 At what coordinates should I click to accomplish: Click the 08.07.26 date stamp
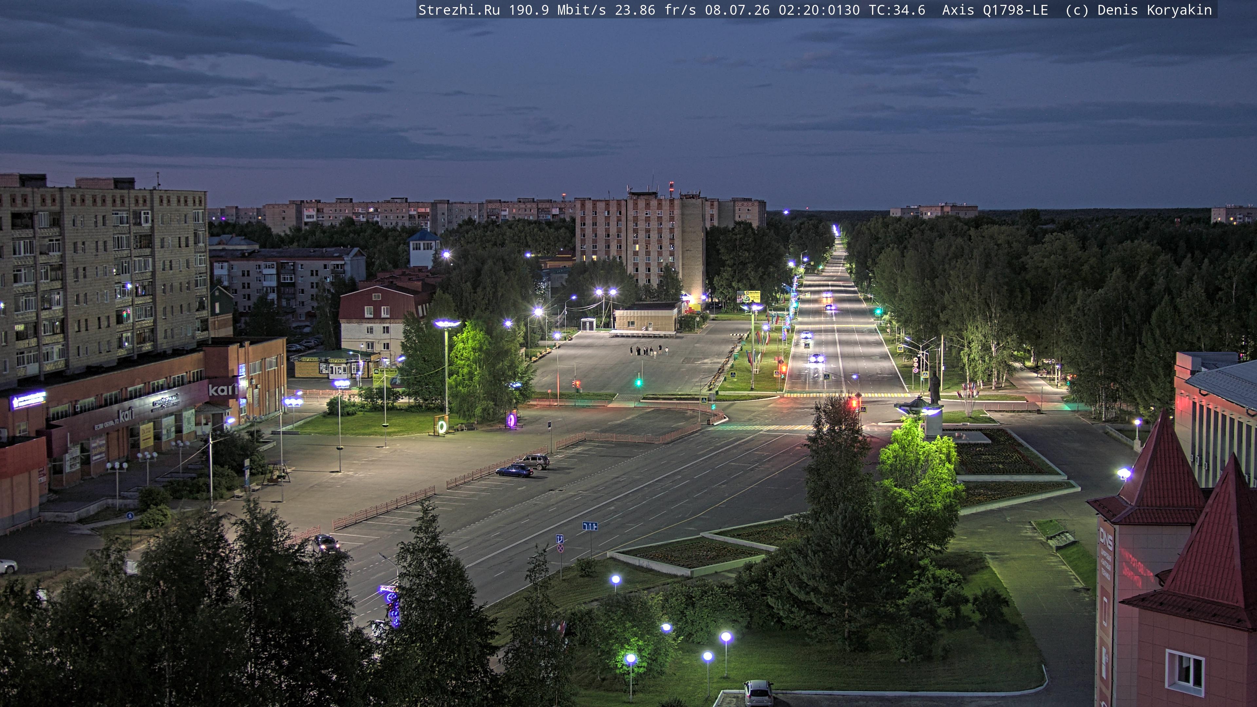coord(737,10)
